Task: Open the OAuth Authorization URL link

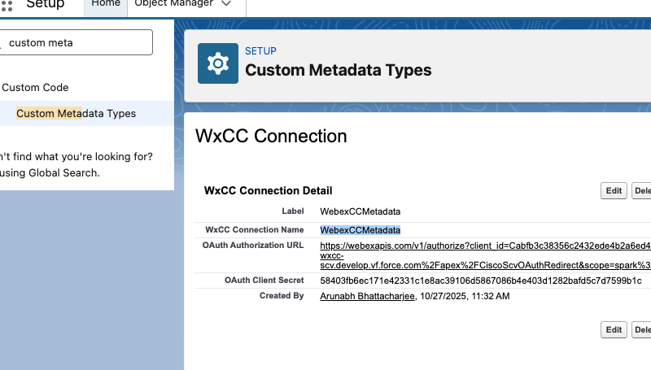Action: [485, 255]
